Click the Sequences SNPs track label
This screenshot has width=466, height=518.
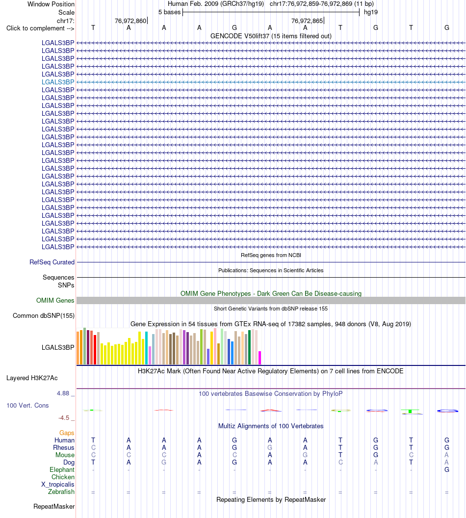58,281
